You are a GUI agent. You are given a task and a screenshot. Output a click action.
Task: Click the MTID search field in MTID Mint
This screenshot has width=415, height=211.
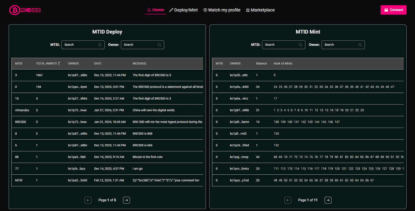coord(284,45)
